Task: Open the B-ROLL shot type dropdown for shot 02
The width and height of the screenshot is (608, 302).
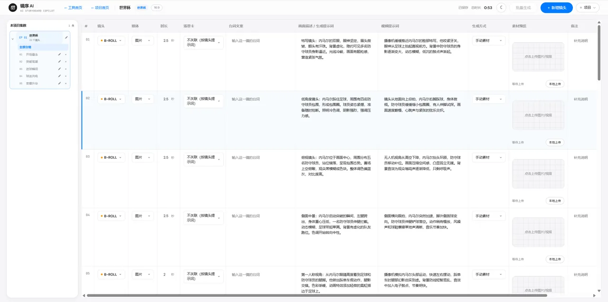Action: pyautogui.click(x=111, y=99)
